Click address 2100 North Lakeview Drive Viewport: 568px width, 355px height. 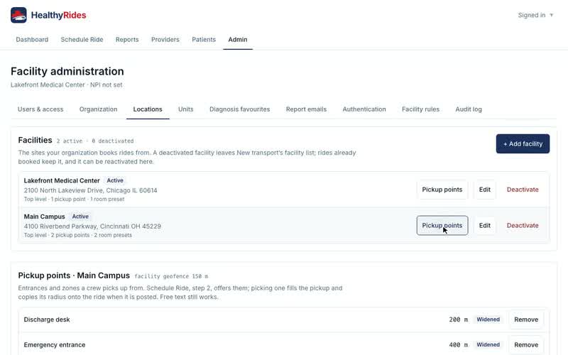[x=90, y=190]
